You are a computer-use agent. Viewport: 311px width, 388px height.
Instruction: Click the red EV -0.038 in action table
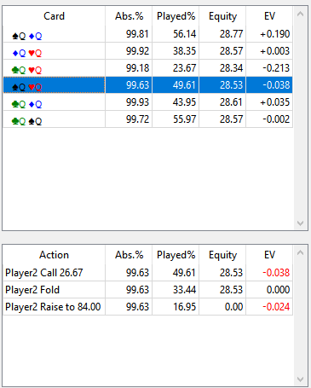276,273
